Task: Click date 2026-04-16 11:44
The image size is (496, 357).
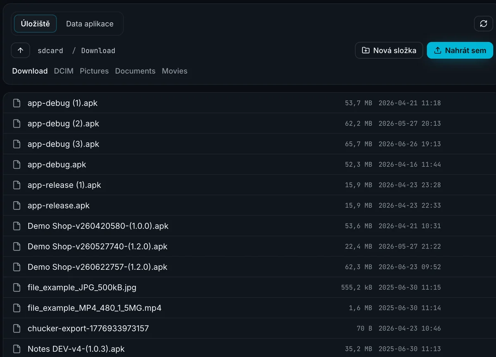Action: (x=410, y=165)
